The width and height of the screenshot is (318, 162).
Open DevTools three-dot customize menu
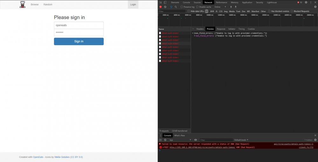click(311, 3)
